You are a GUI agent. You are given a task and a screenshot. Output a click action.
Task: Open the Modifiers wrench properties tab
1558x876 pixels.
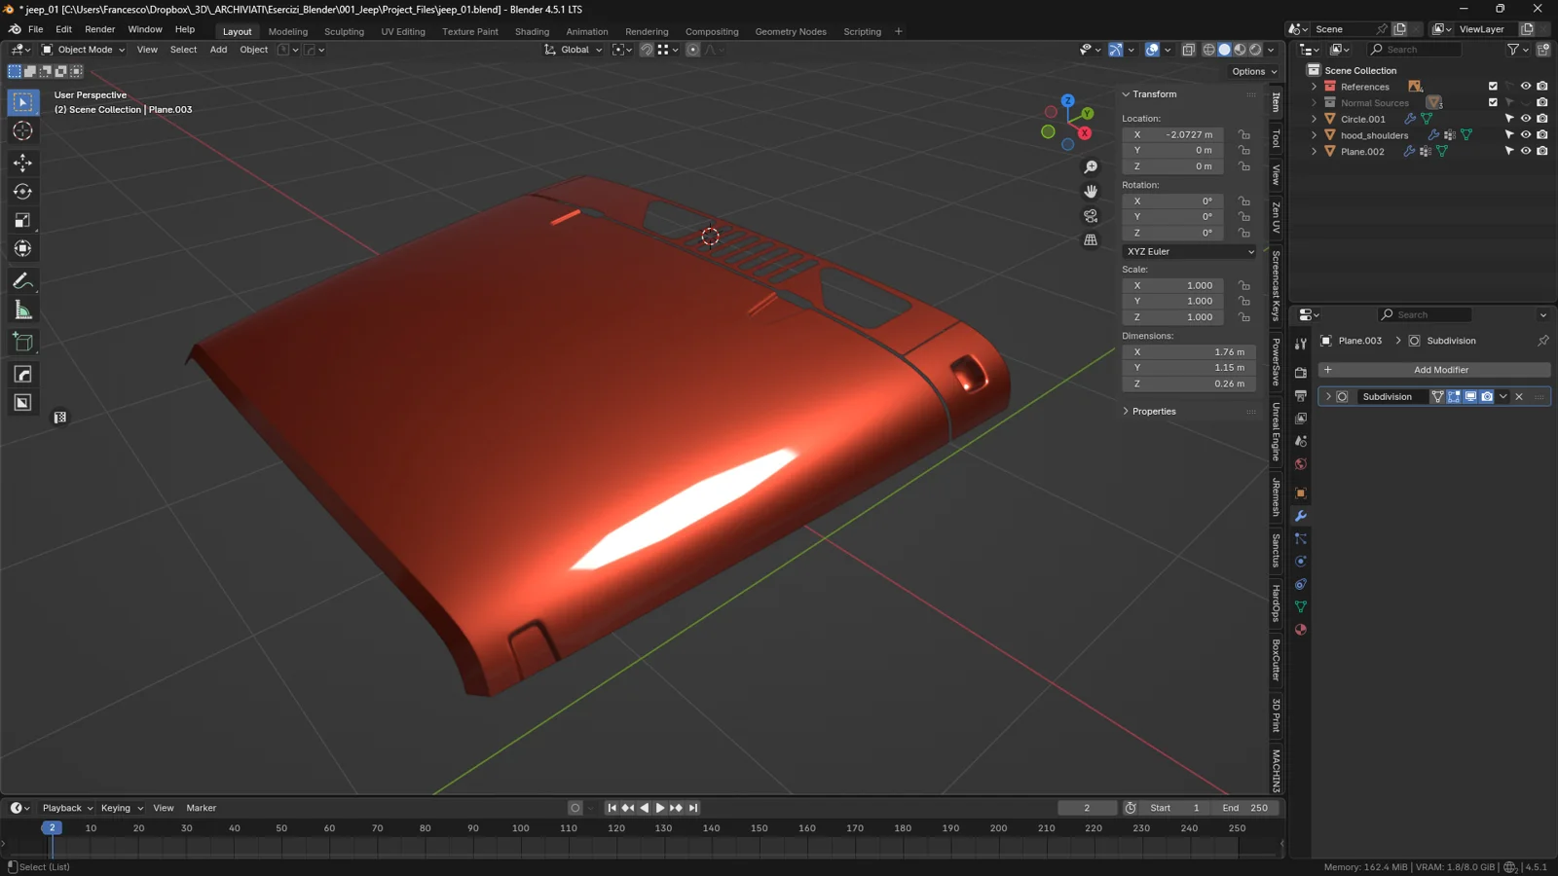pyautogui.click(x=1301, y=516)
